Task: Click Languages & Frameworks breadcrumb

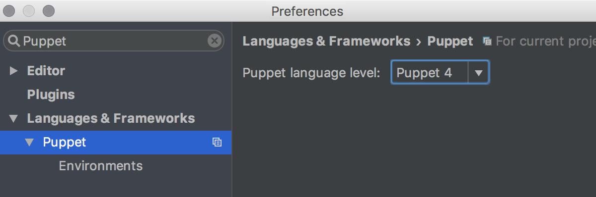Action: point(326,41)
